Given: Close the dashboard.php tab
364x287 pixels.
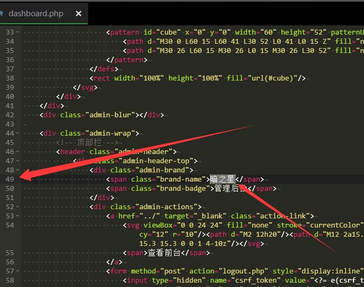Looking at the screenshot, I should click(x=78, y=14).
